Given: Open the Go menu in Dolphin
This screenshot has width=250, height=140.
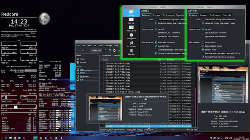Looking at the screenshot, I should [95, 45].
